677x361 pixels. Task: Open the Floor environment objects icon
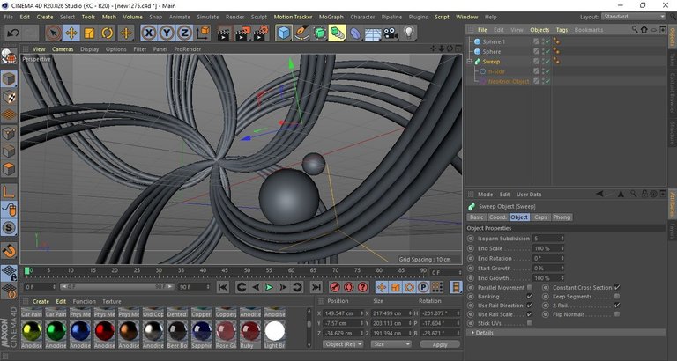click(x=373, y=33)
